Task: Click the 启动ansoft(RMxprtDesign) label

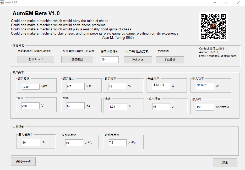Action: click(34, 51)
